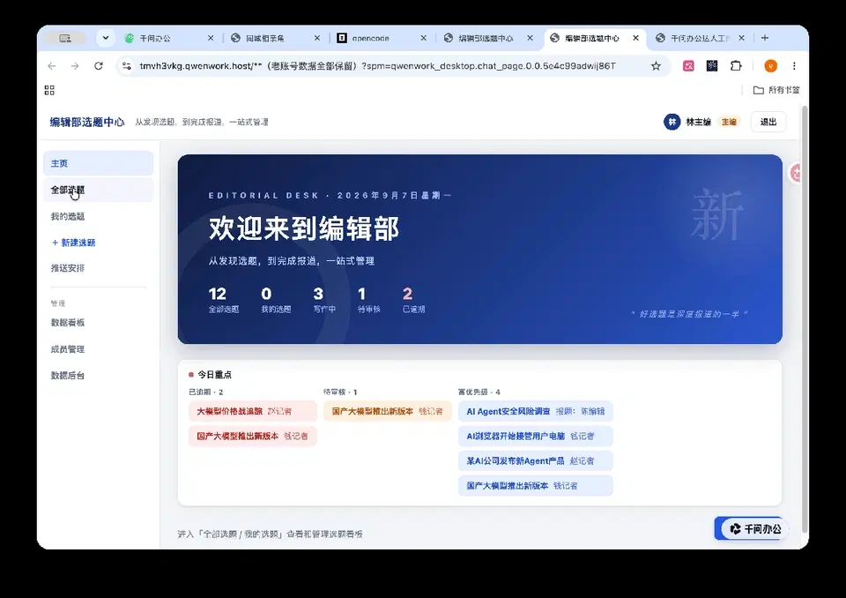Open 全部选题 in the sidebar
This screenshot has height=598, width=846.
98,190
